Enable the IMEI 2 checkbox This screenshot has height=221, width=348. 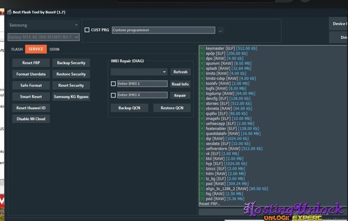[x=113, y=95]
